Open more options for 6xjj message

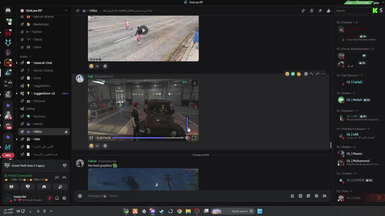(x=323, y=74)
